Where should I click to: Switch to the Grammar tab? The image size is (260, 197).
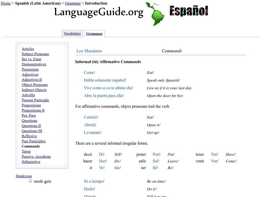pyautogui.click(x=94, y=33)
